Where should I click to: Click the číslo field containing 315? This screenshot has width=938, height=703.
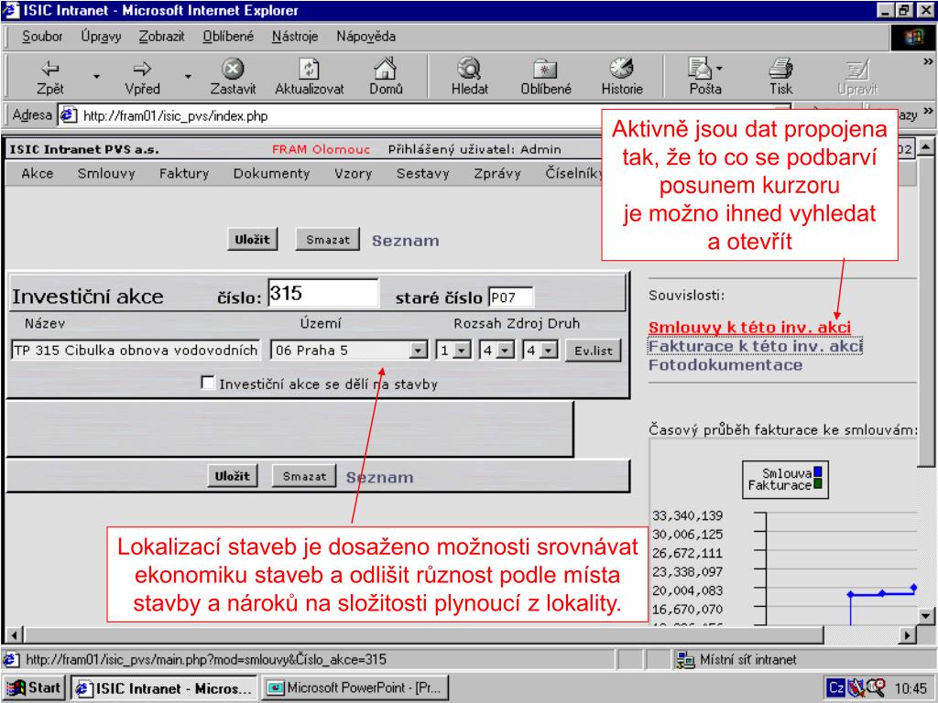(323, 294)
